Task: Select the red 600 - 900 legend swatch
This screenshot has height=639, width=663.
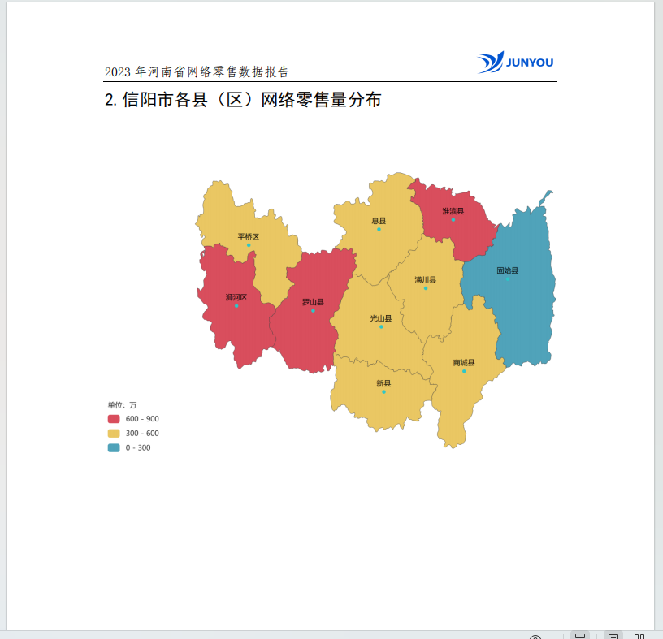Action: pyautogui.click(x=114, y=419)
